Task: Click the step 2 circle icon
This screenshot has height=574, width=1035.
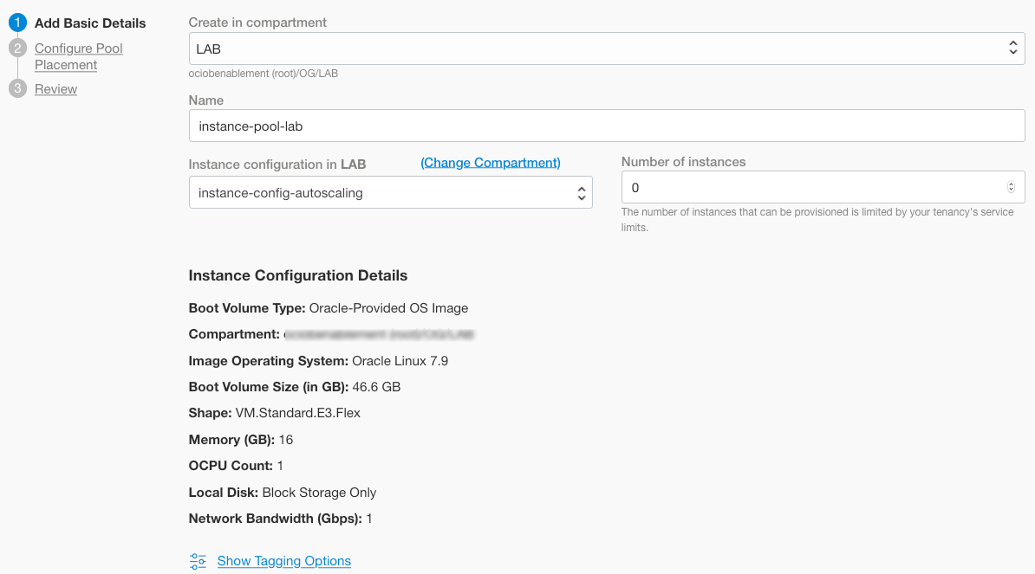Action: [17, 48]
